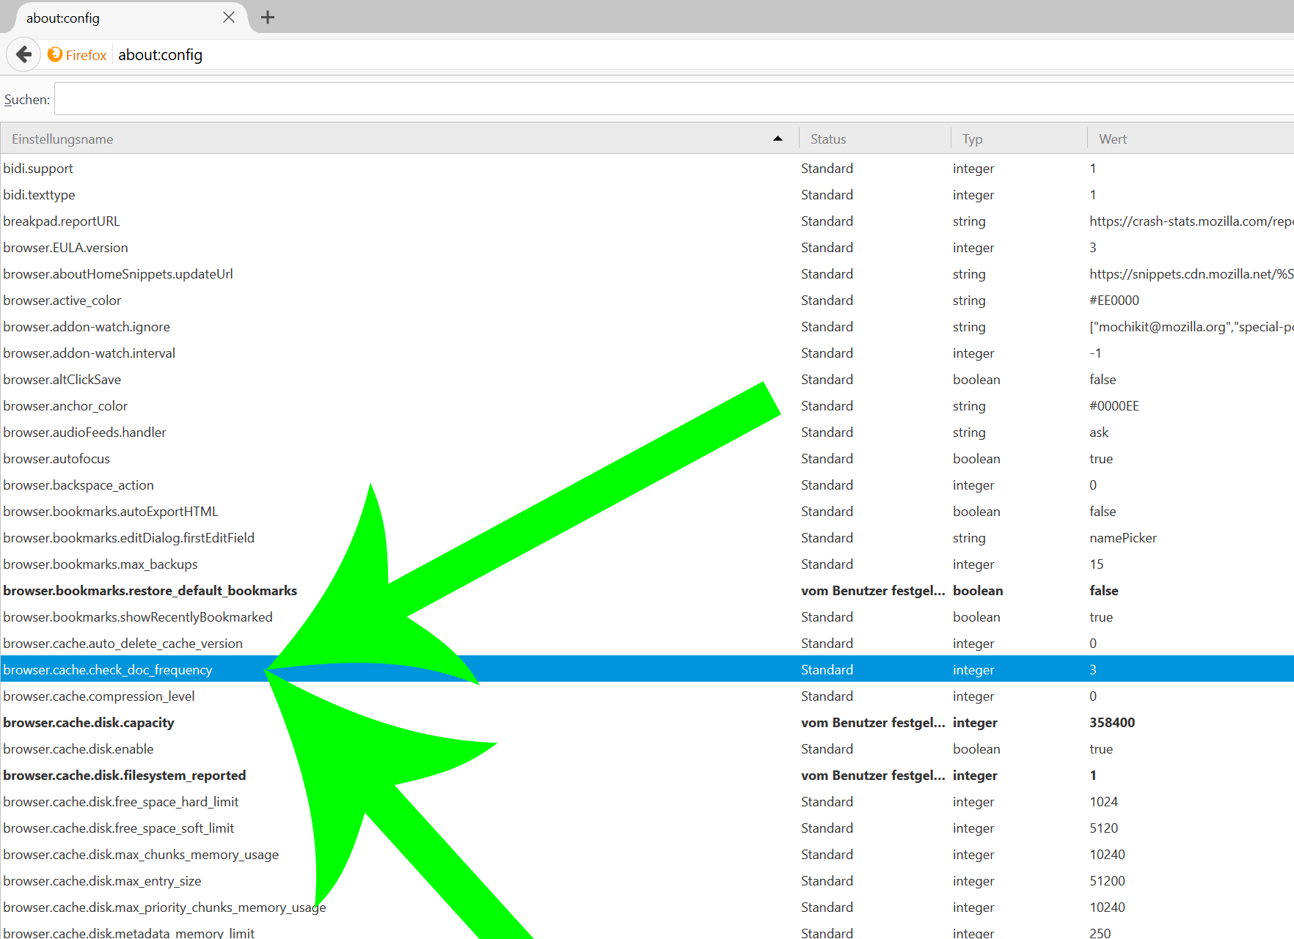Sort preferences by Status column header
Screen dimensions: 1294x939
pos(828,139)
